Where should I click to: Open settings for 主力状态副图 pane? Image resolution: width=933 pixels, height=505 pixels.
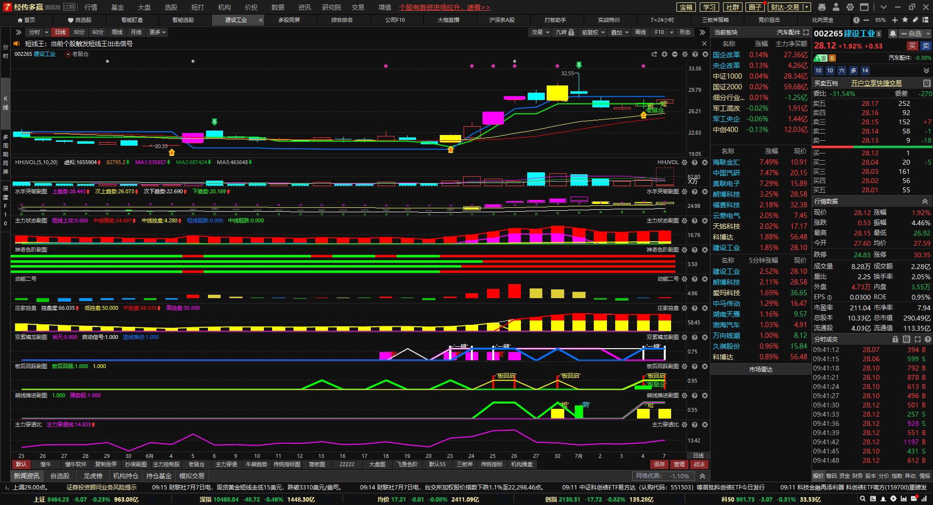[x=685, y=220]
